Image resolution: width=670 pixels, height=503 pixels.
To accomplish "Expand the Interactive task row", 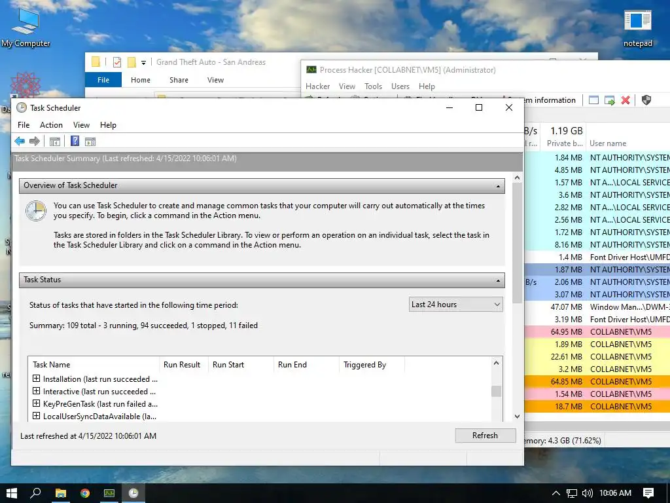I will [37, 391].
